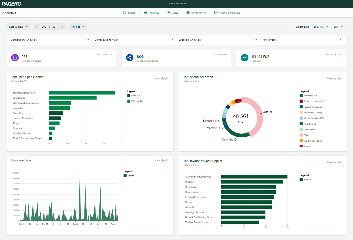
Task: Click the invoice document icon on Number of invoices card
Action: (15, 57)
